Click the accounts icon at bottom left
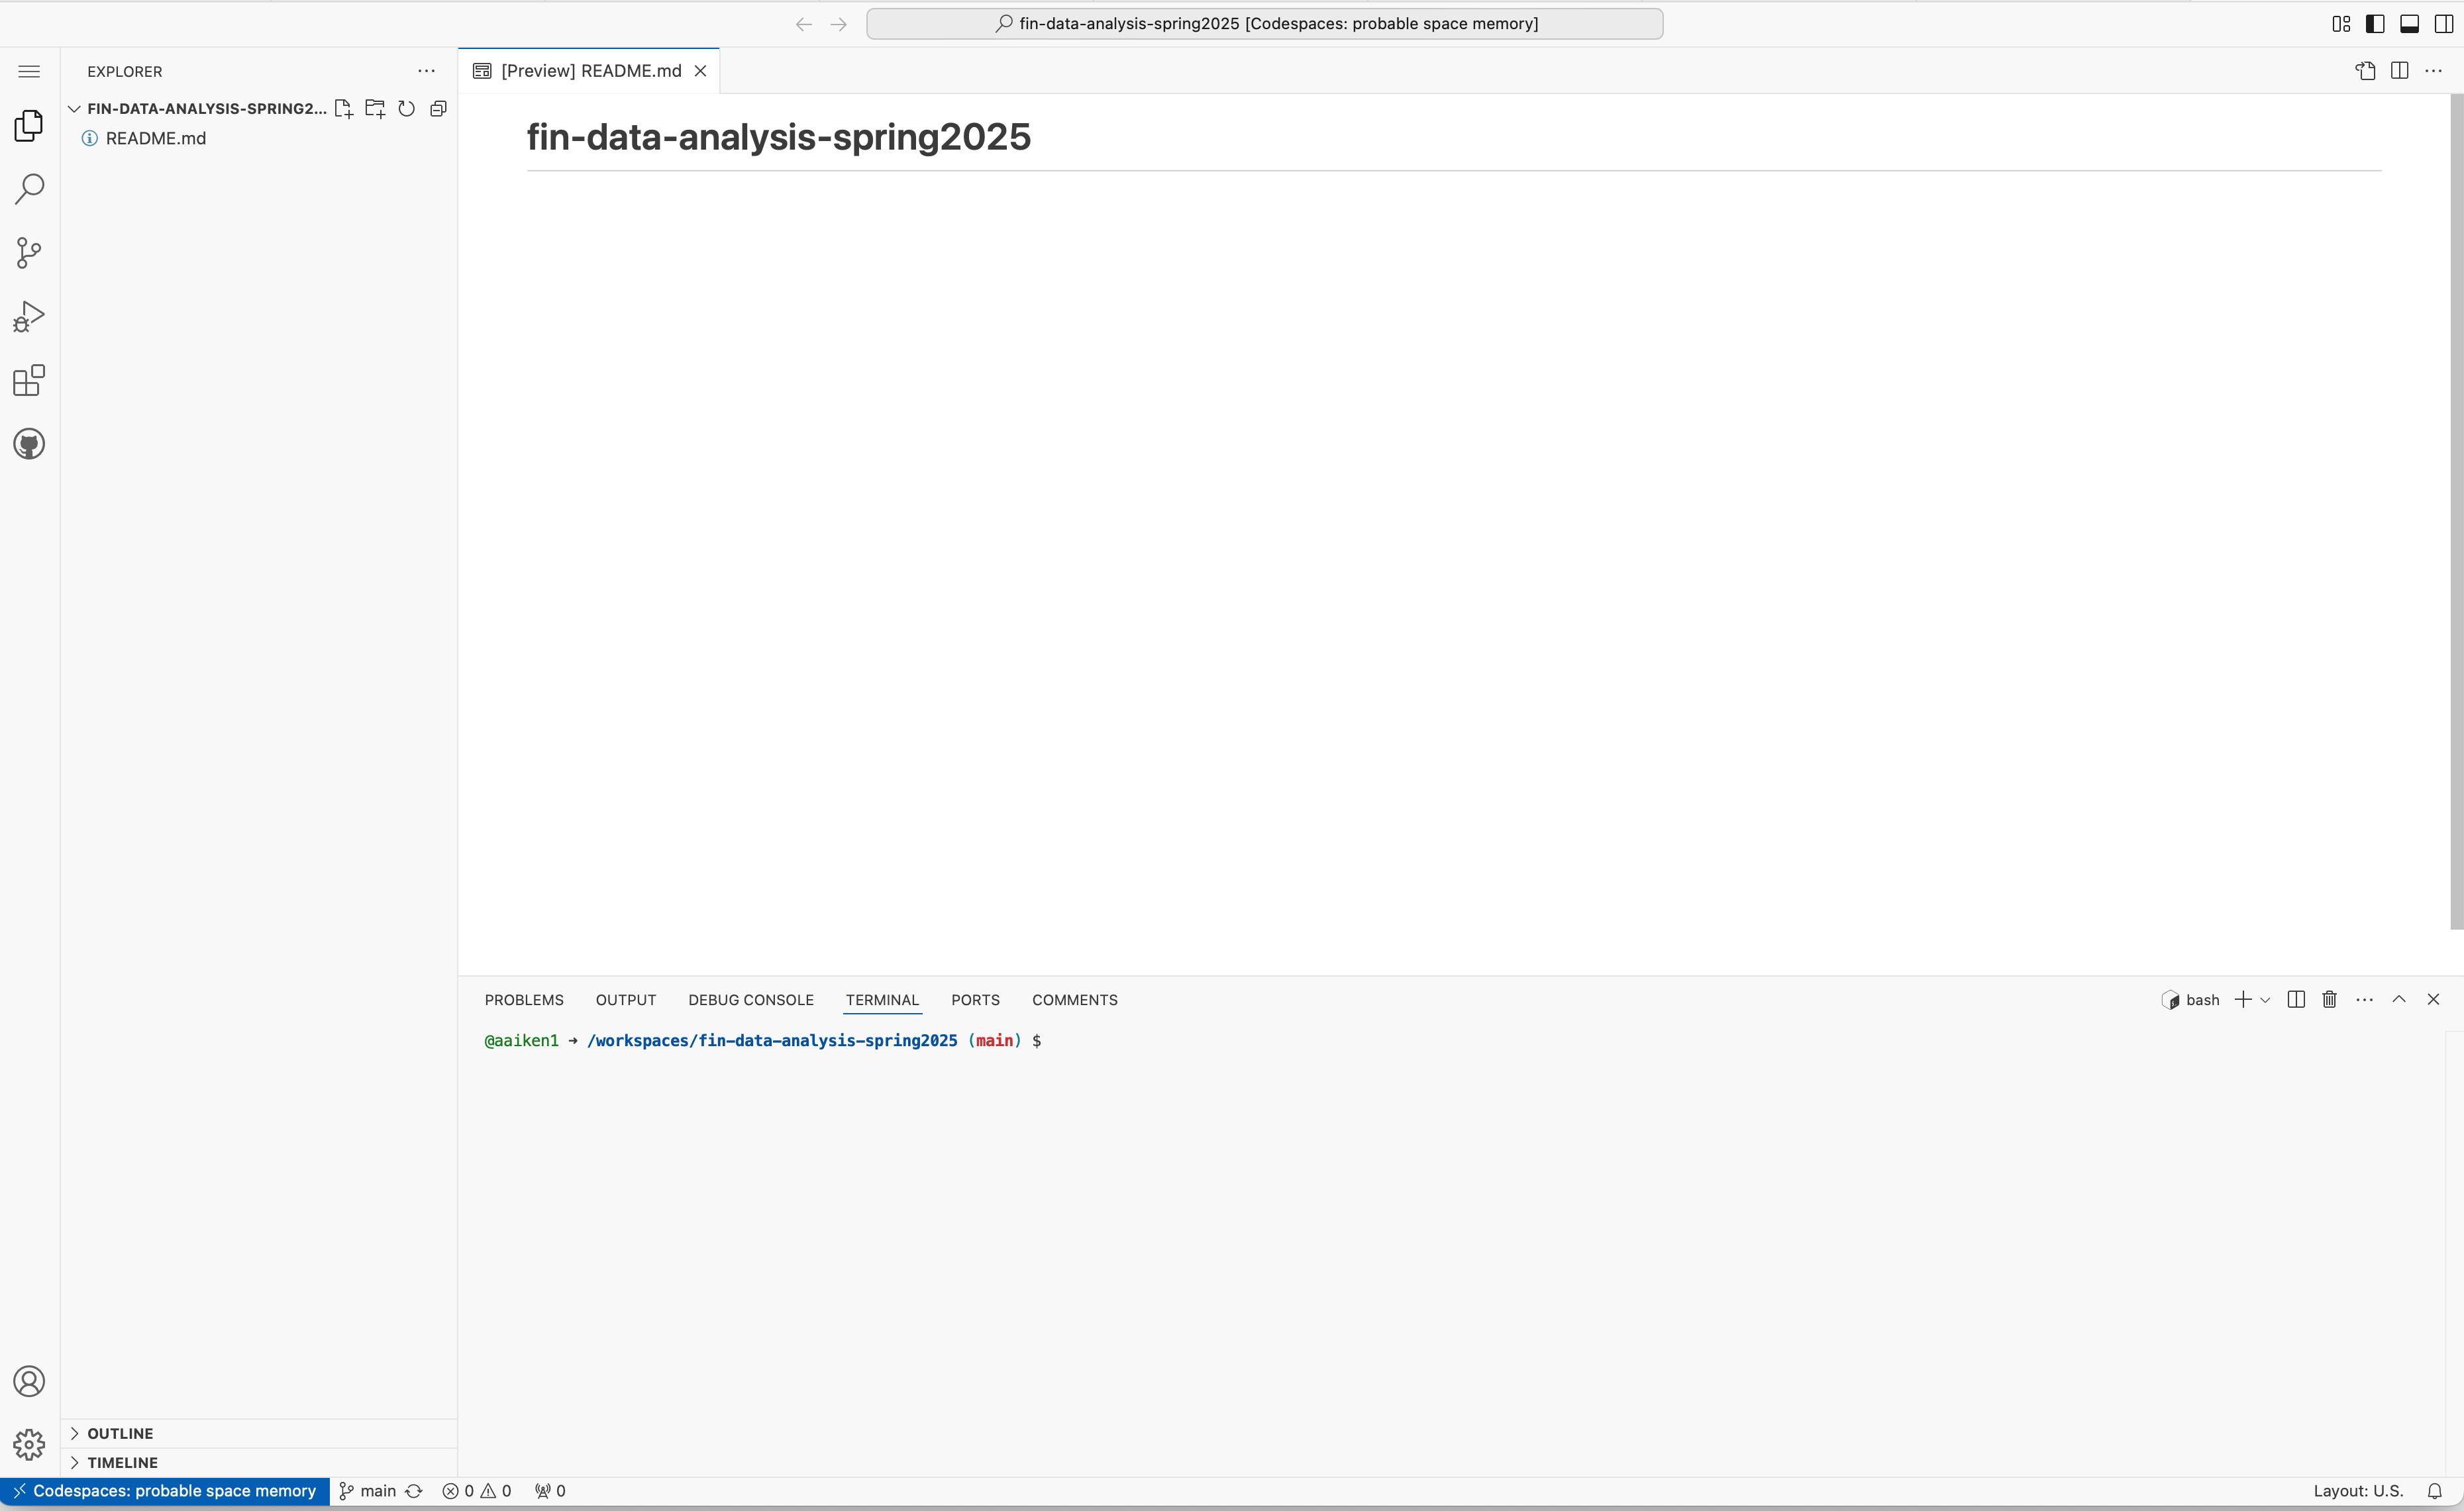The width and height of the screenshot is (2464, 1511). 28,1381
